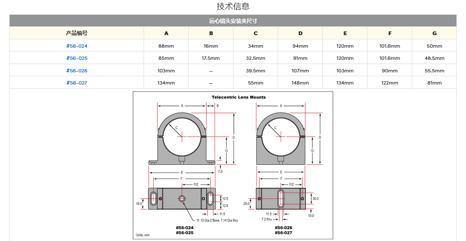Viewport: 466px width, 241px height.
Task: Click the Units: mm note in diagram
Action: pyautogui.click(x=143, y=235)
